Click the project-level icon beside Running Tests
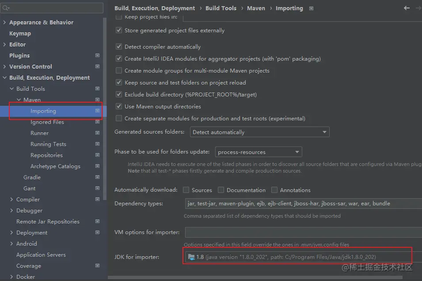This screenshot has height=281, width=422. (x=97, y=144)
